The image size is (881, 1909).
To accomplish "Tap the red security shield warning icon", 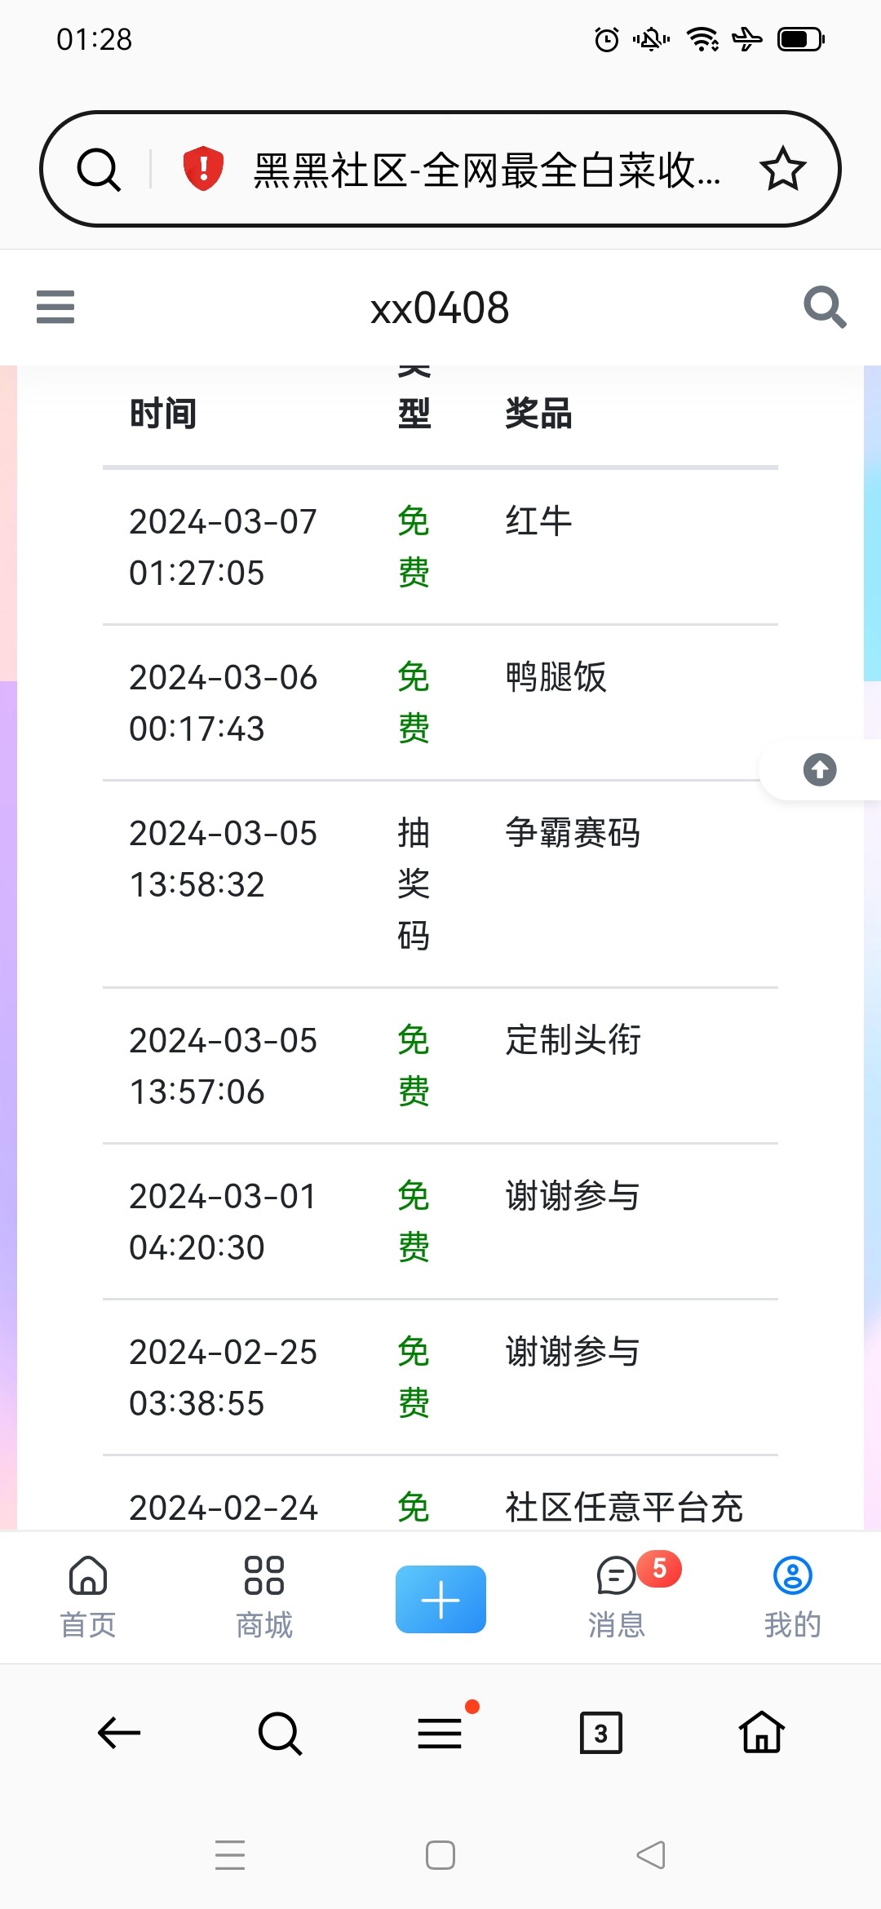I will click(x=203, y=169).
